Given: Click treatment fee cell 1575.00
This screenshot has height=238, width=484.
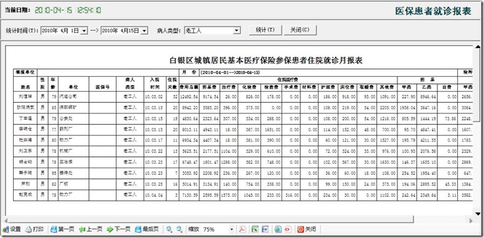Looking at the screenshot, I should tap(229, 195).
